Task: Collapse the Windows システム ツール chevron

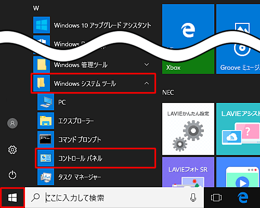Action: pyautogui.click(x=147, y=83)
